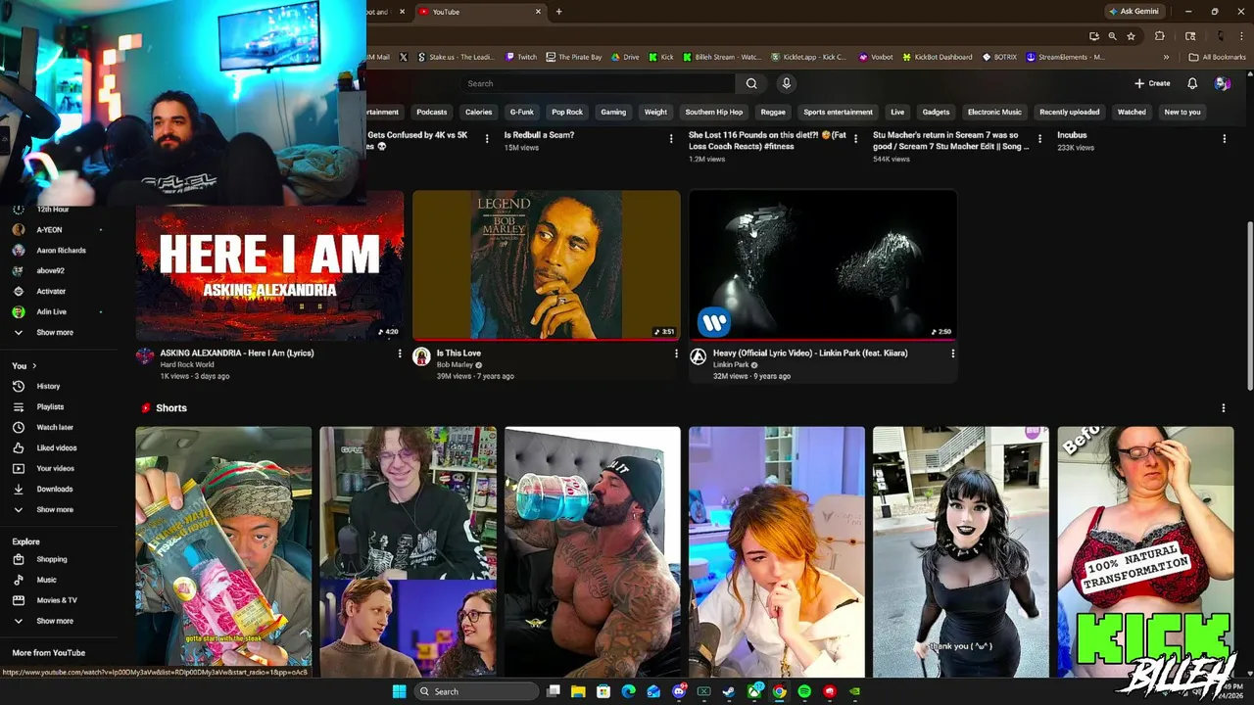Open the Linkin Park channel name link
1254x705 pixels.
[731, 364]
